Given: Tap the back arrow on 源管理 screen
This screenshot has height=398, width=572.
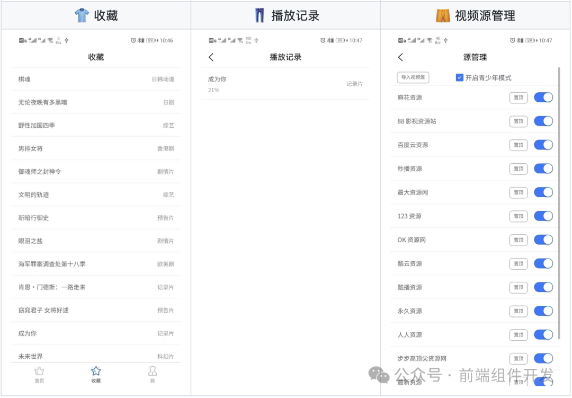Looking at the screenshot, I should 401,57.
